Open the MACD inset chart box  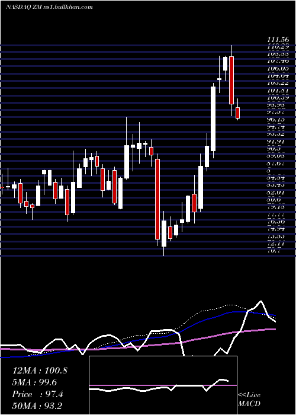point(163,385)
